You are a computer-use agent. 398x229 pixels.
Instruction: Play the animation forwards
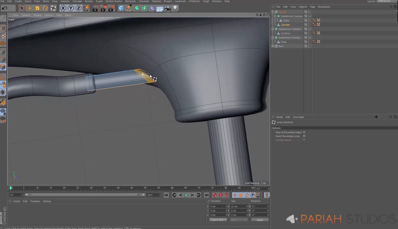point(186,195)
